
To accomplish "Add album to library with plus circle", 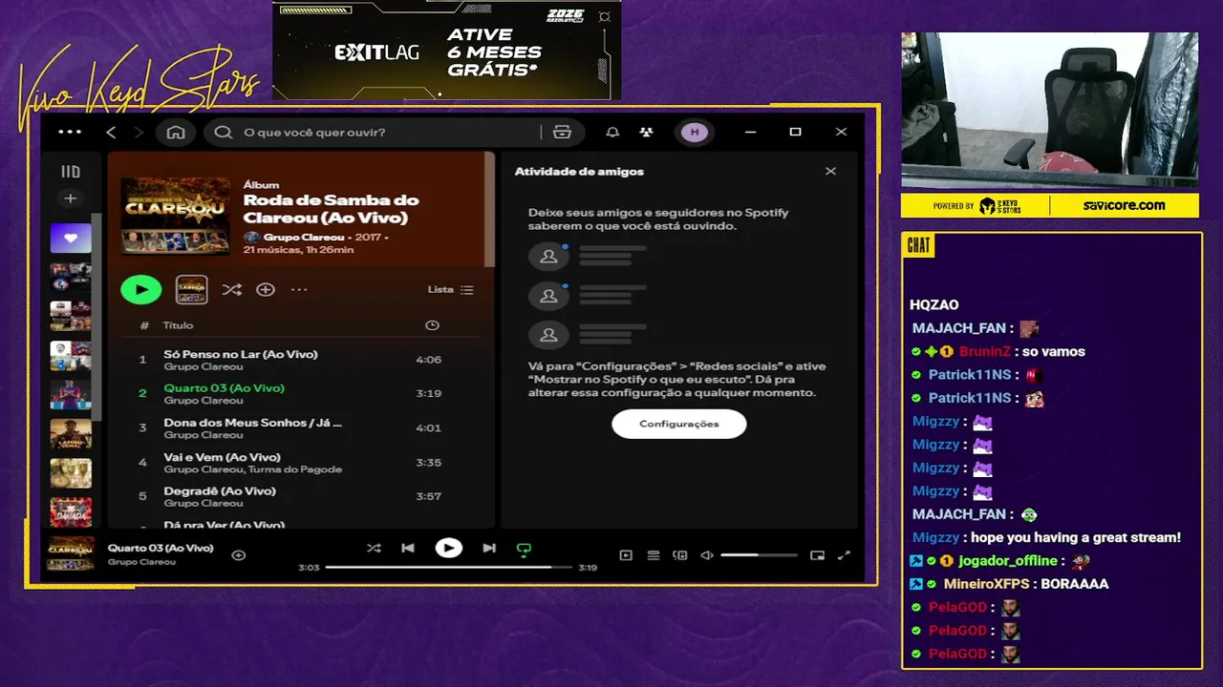I will tap(266, 289).
